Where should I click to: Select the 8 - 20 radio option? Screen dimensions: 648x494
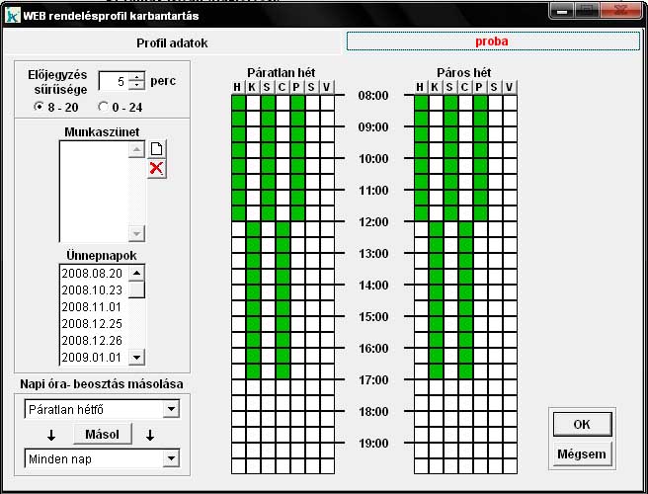40,106
